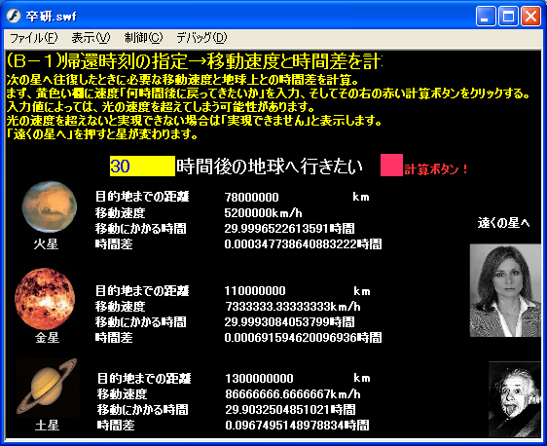Minimize the 卒研.swf window

pyautogui.click(x=486, y=17)
